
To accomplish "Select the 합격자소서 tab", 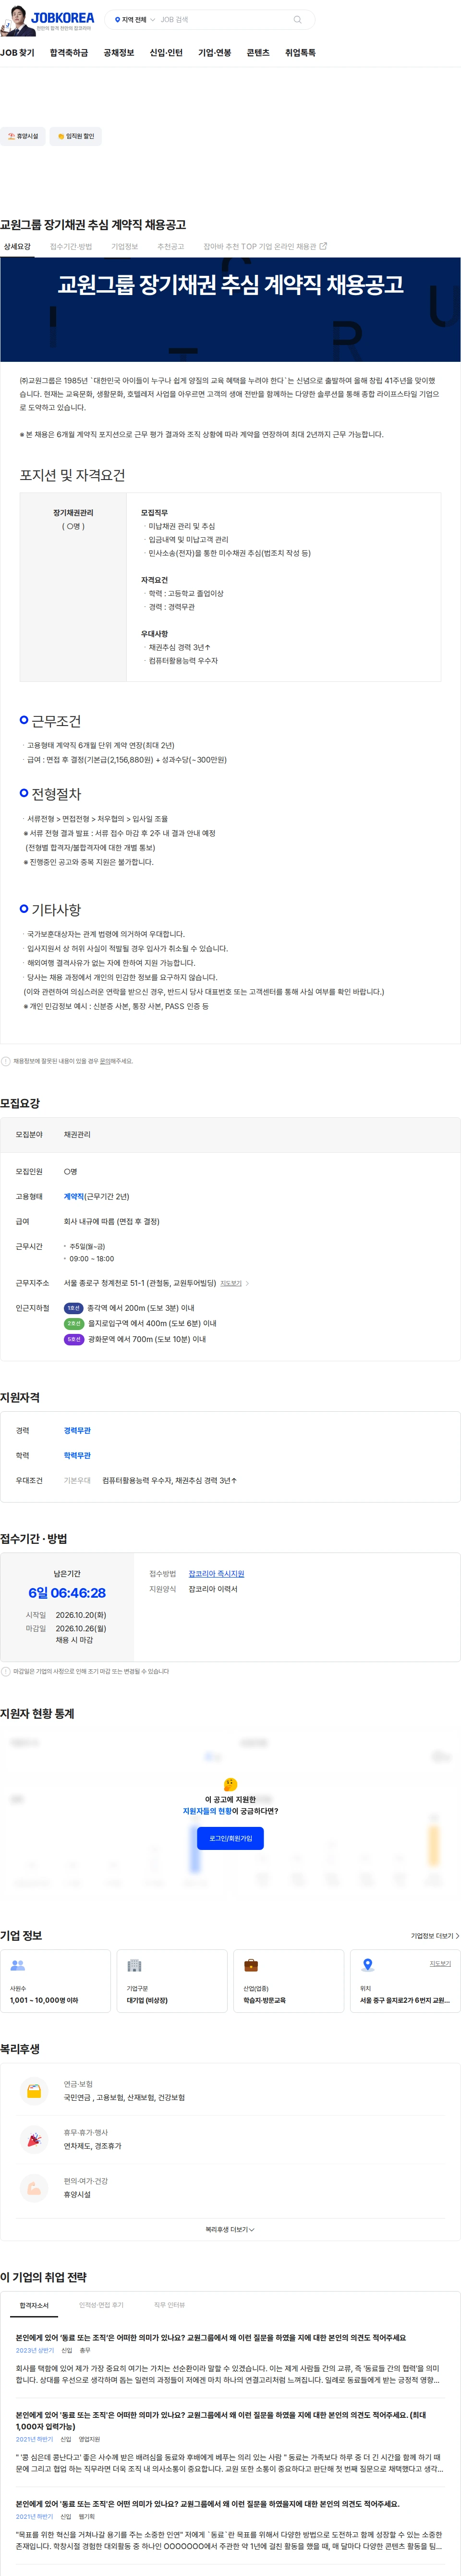I will coord(34,2305).
